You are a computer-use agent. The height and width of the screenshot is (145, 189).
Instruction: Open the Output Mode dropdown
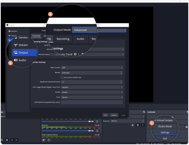pos(99,30)
